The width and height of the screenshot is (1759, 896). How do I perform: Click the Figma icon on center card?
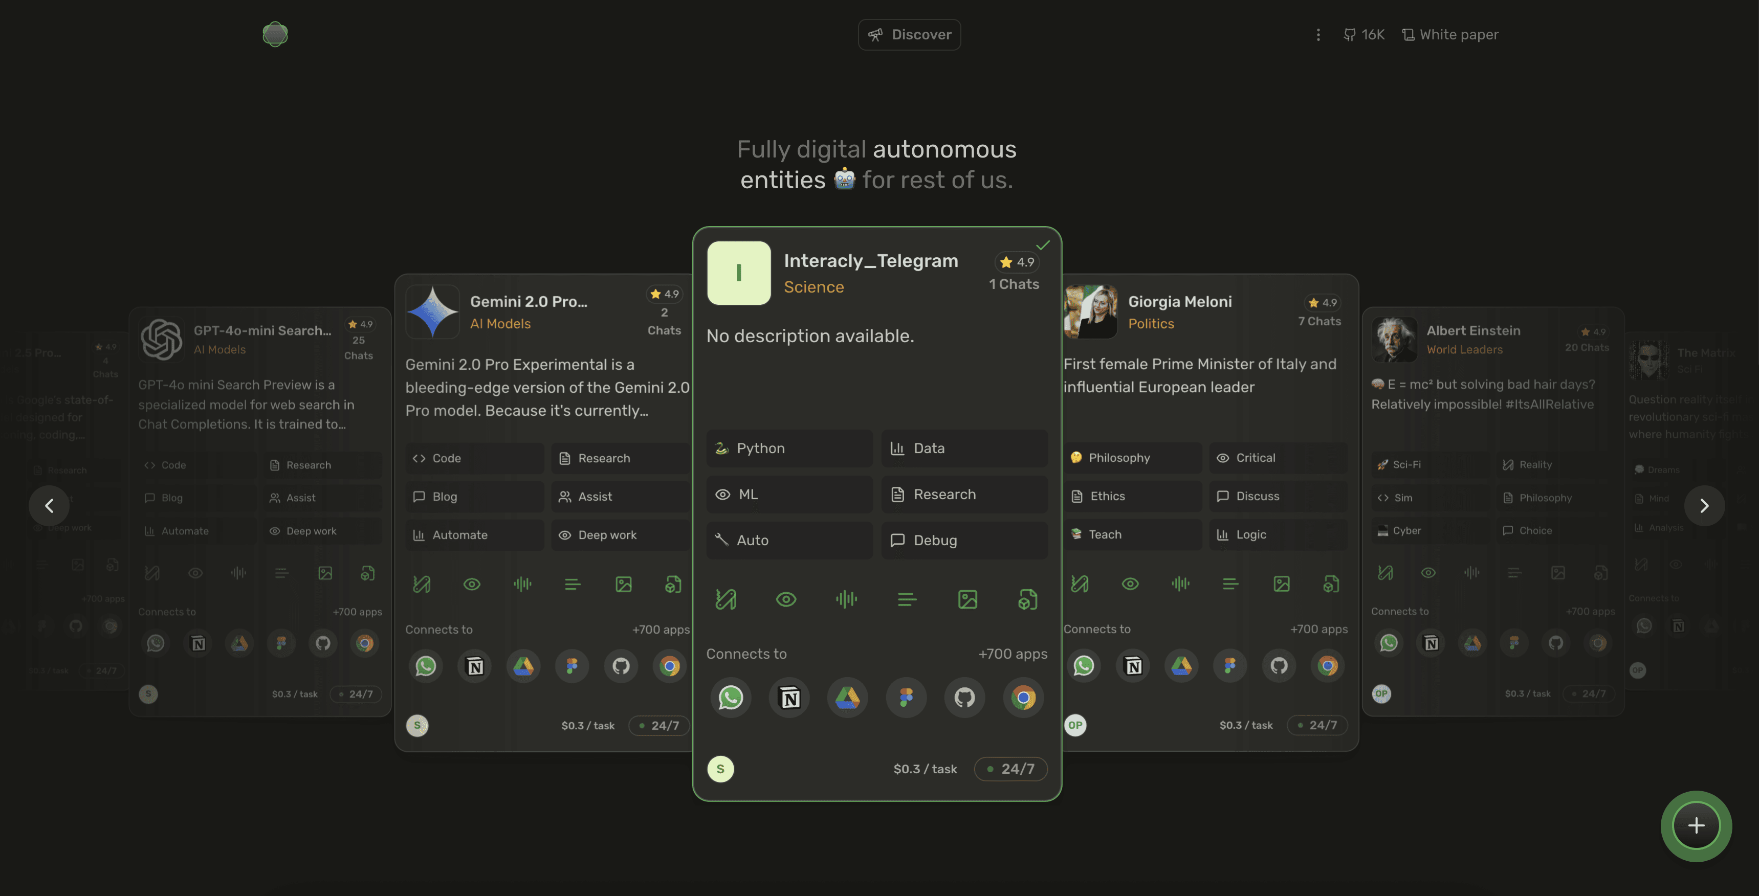906,698
